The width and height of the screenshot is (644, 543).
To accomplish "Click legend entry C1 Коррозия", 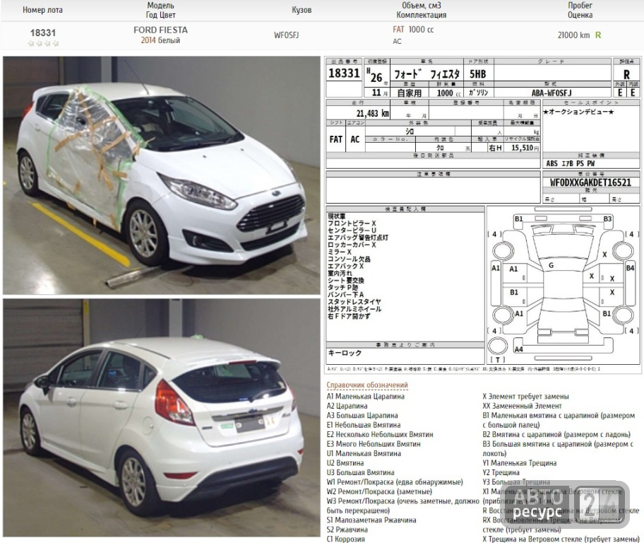I will click(345, 539).
